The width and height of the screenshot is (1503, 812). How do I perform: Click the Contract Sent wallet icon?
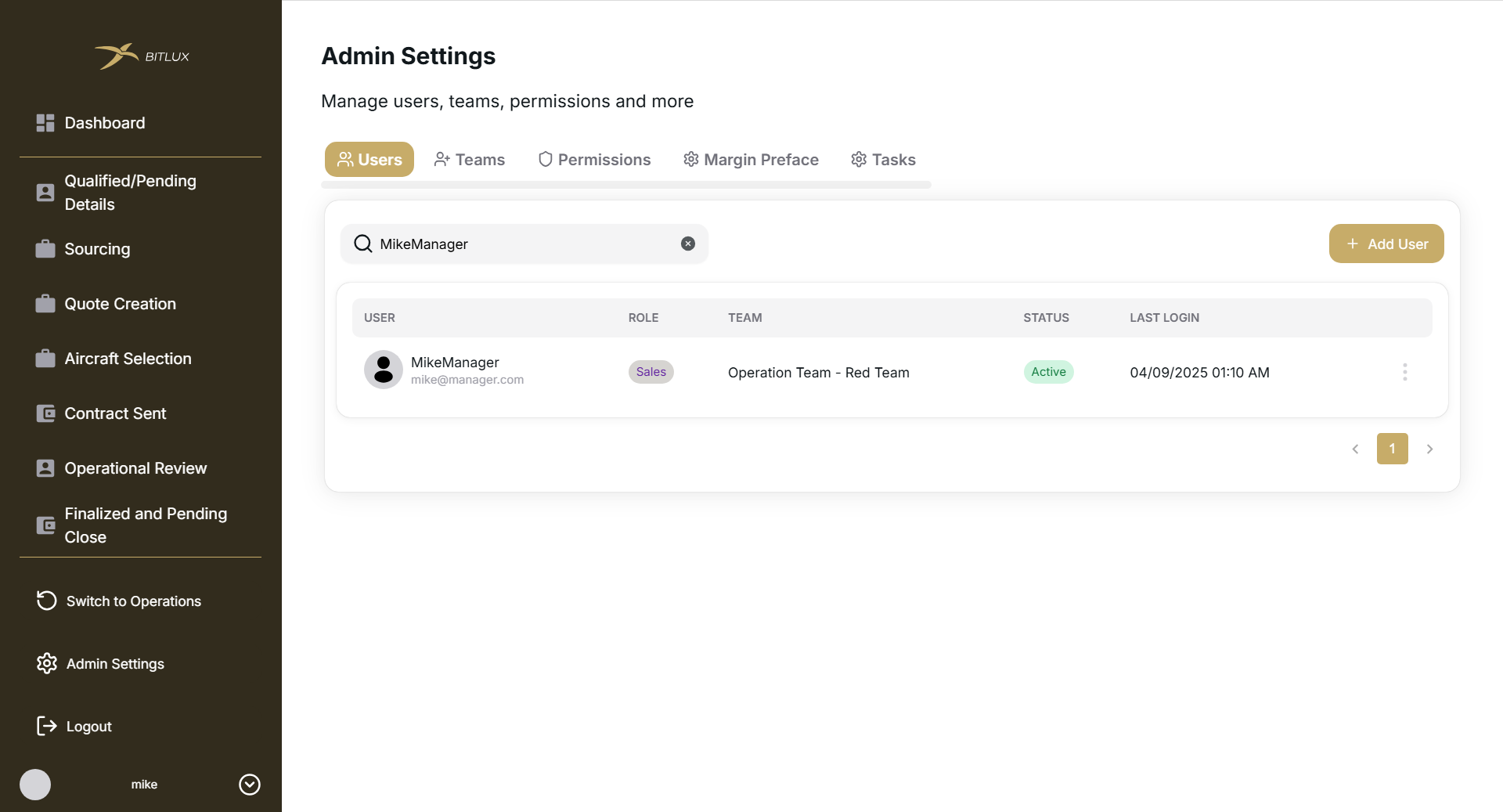coord(45,413)
